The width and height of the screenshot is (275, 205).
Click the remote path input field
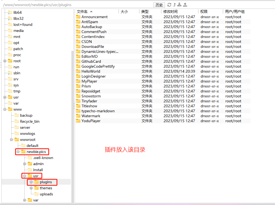(77, 5)
